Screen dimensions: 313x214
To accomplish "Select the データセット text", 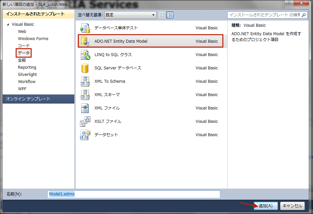I will (106, 135).
